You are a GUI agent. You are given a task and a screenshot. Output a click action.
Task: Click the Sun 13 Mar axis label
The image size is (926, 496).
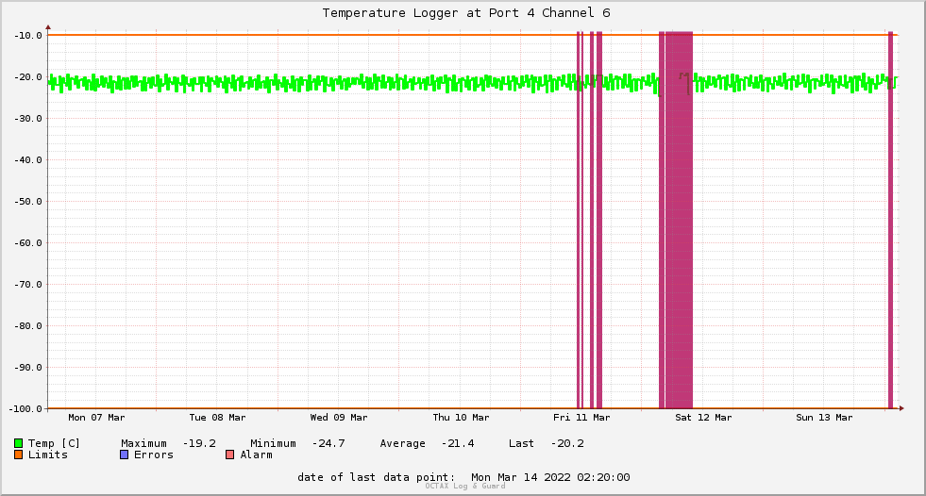[x=824, y=418]
